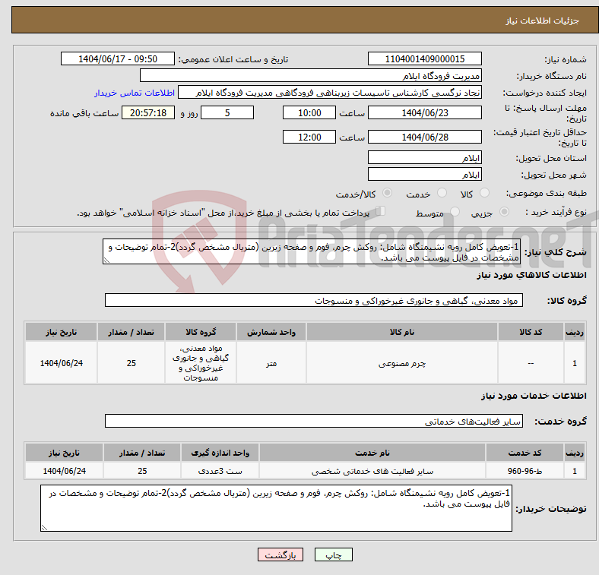Click the کد خدمت column header
The height and width of the screenshot is (575, 599).
click(525, 453)
